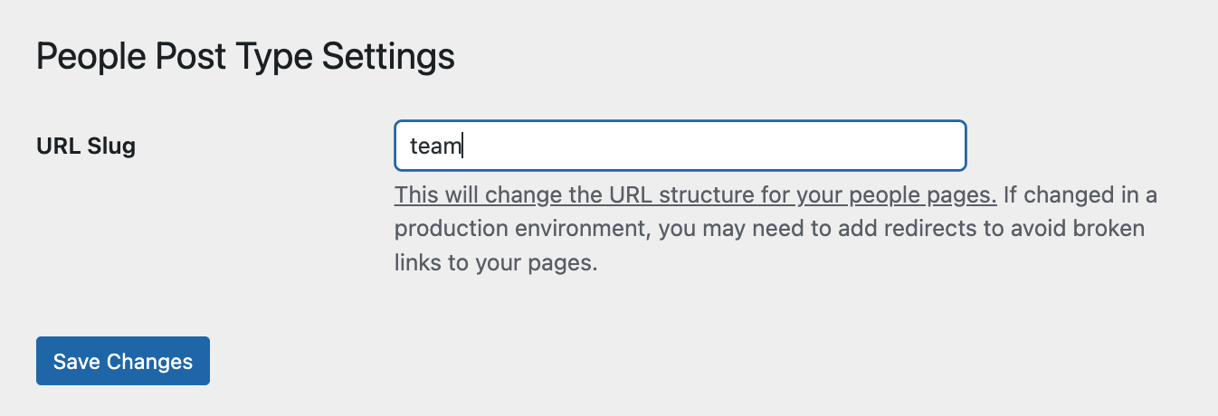Click the word 'Slug' in the field label
The width and height of the screenshot is (1218, 416).
tap(113, 146)
